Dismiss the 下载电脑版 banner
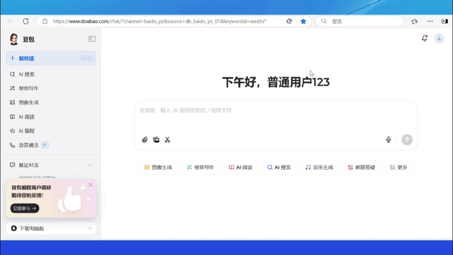Viewport: 453px width, 255px height. [90, 229]
